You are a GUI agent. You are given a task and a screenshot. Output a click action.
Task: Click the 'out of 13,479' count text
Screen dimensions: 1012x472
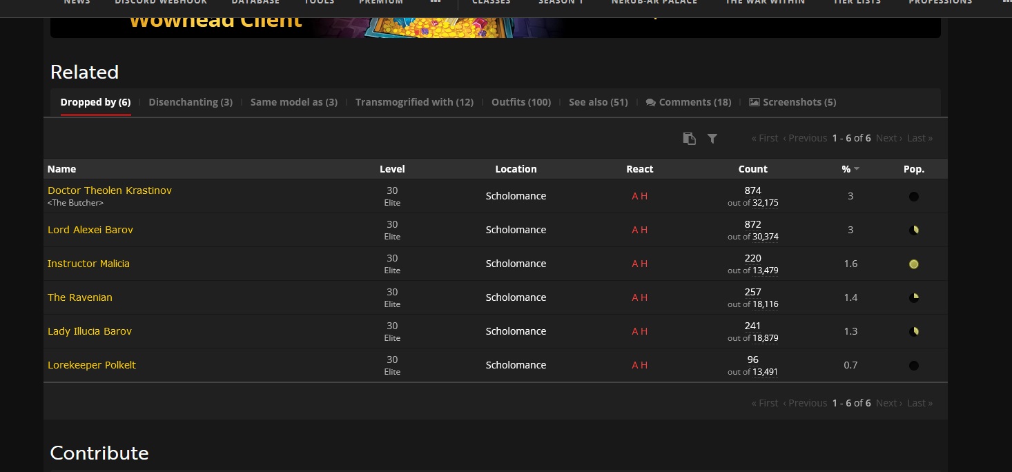pos(753,271)
